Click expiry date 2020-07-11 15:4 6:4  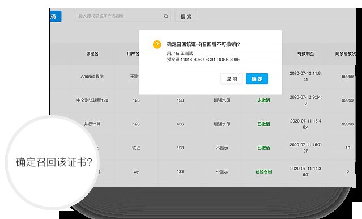click(306, 124)
